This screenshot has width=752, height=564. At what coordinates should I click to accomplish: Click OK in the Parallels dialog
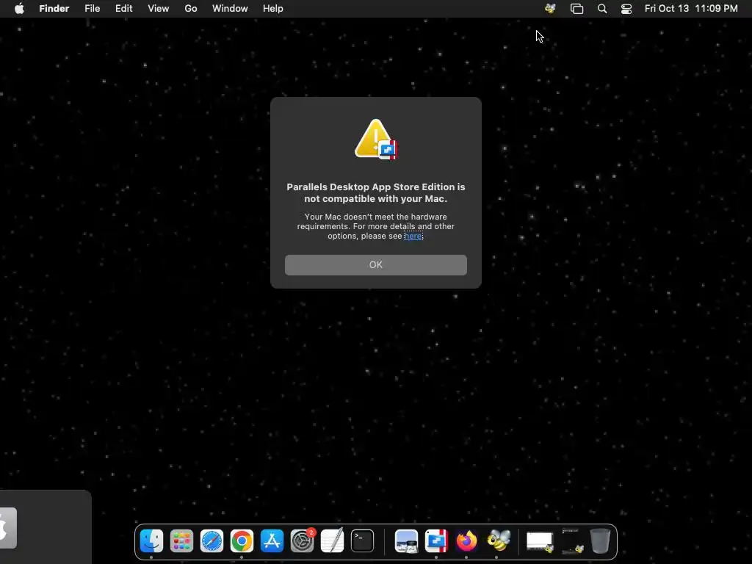point(375,264)
